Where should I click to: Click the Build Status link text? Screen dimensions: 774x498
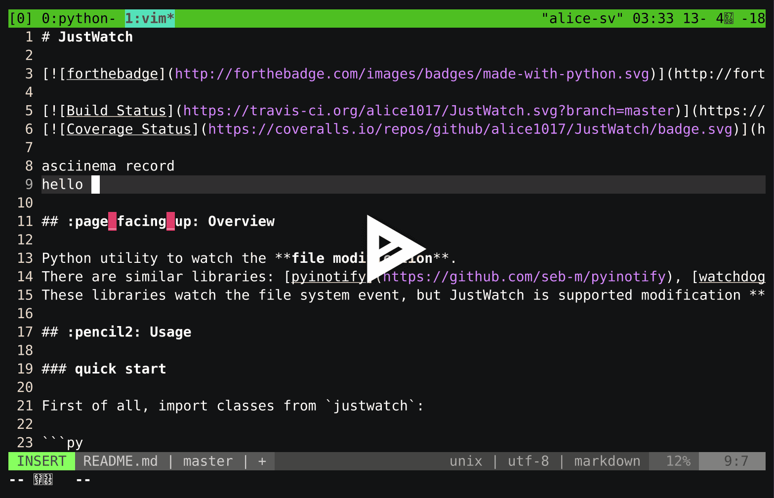(117, 111)
